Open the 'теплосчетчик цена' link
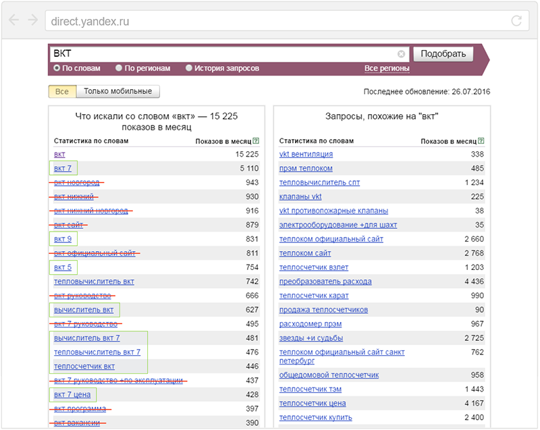Viewport: 540px width, 430px height. (x=313, y=403)
